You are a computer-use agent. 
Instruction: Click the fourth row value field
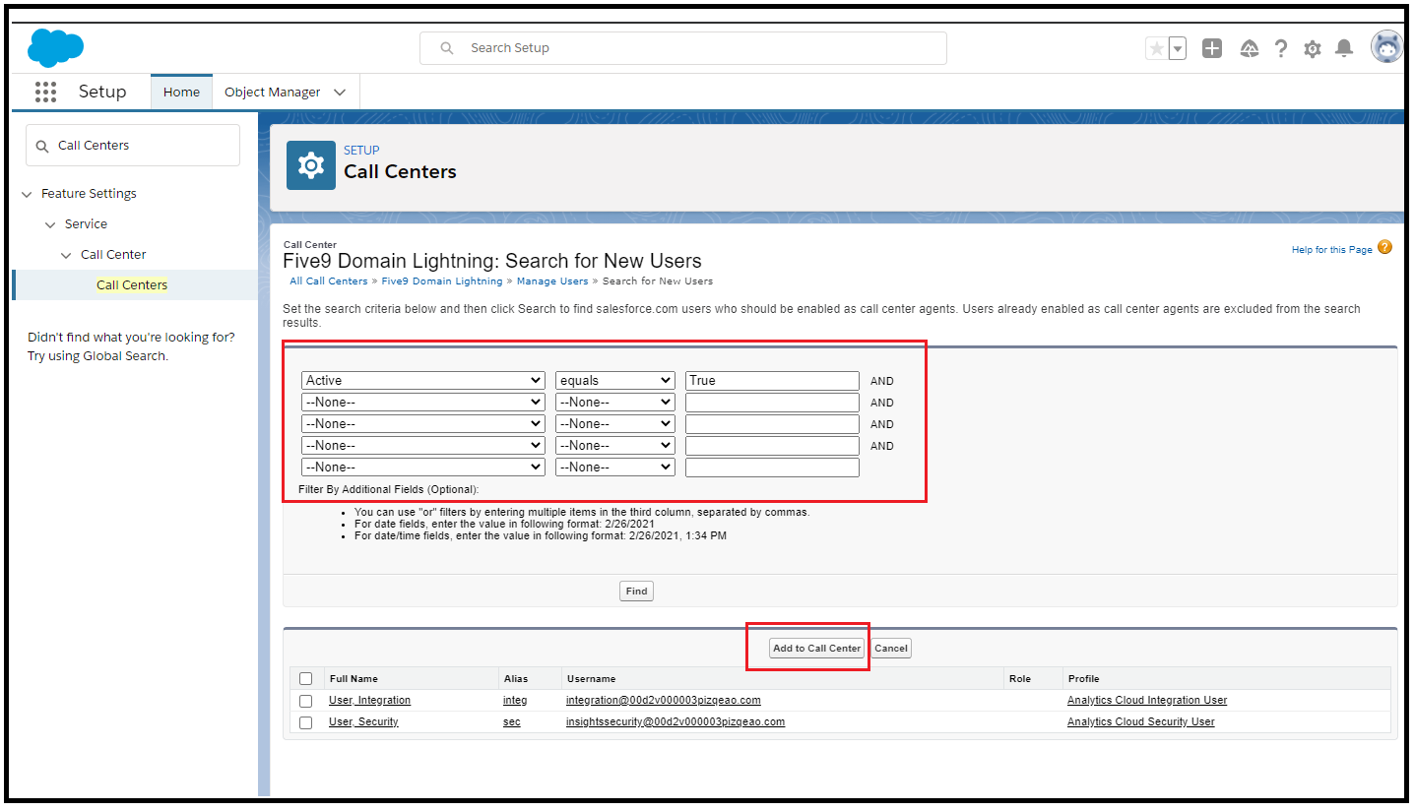click(772, 445)
